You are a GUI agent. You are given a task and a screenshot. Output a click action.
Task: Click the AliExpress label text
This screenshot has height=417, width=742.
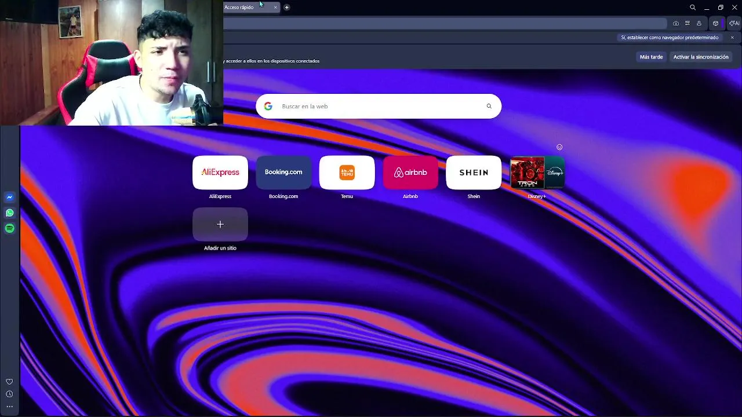pos(220,196)
